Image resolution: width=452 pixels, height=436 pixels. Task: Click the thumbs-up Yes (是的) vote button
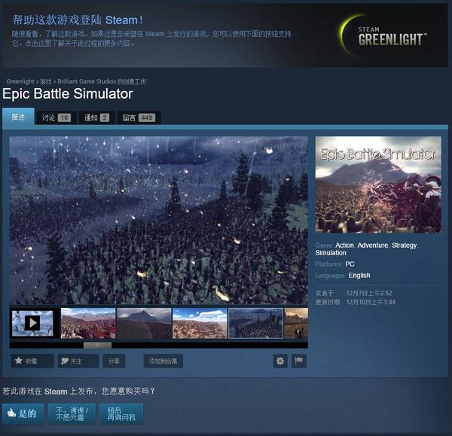click(x=23, y=414)
